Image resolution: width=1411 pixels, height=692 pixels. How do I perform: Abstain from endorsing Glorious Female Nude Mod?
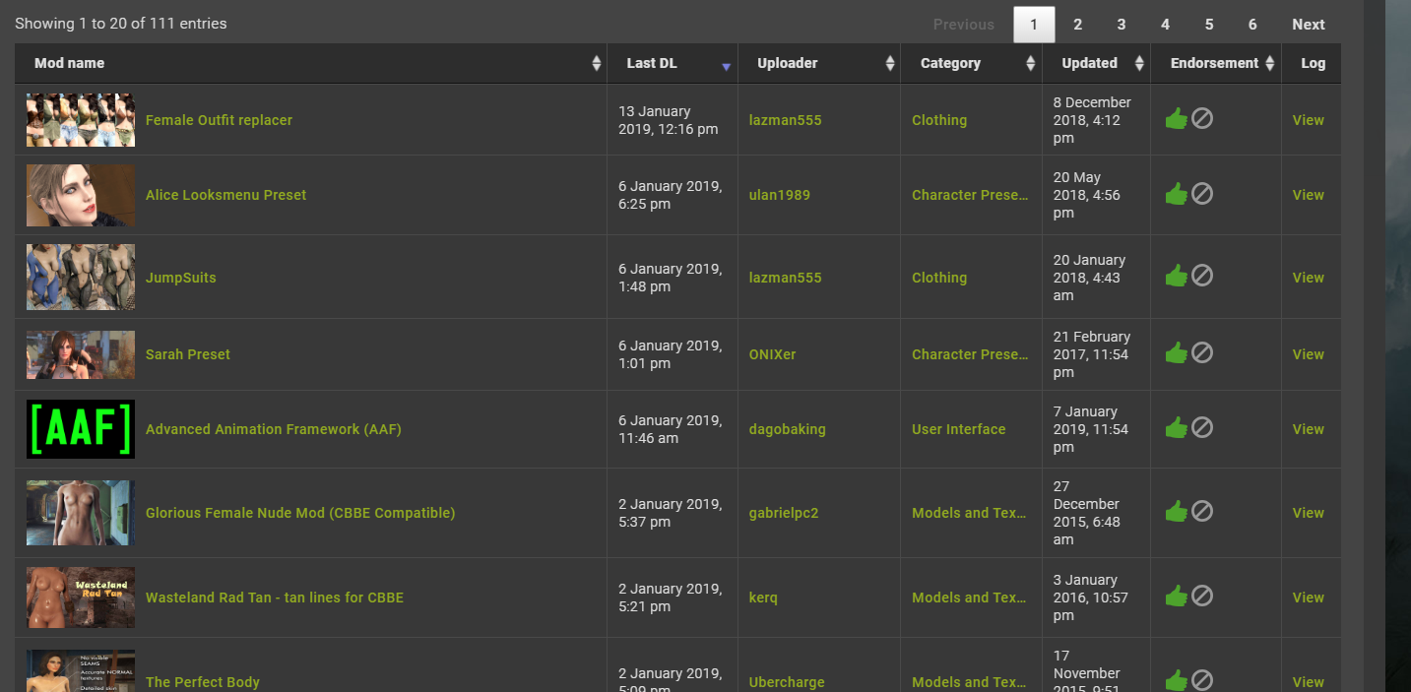pyautogui.click(x=1202, y=511)
